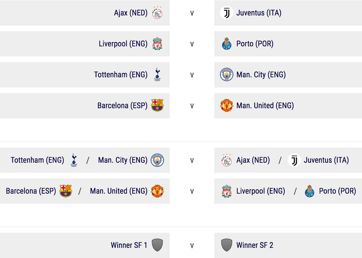Click the Barcelona crest in Barcelona v Man. United fixture

[x=157, y=106]
